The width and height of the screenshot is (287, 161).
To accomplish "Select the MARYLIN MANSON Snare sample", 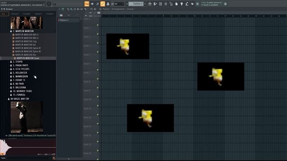I will [x=28, y=58].
